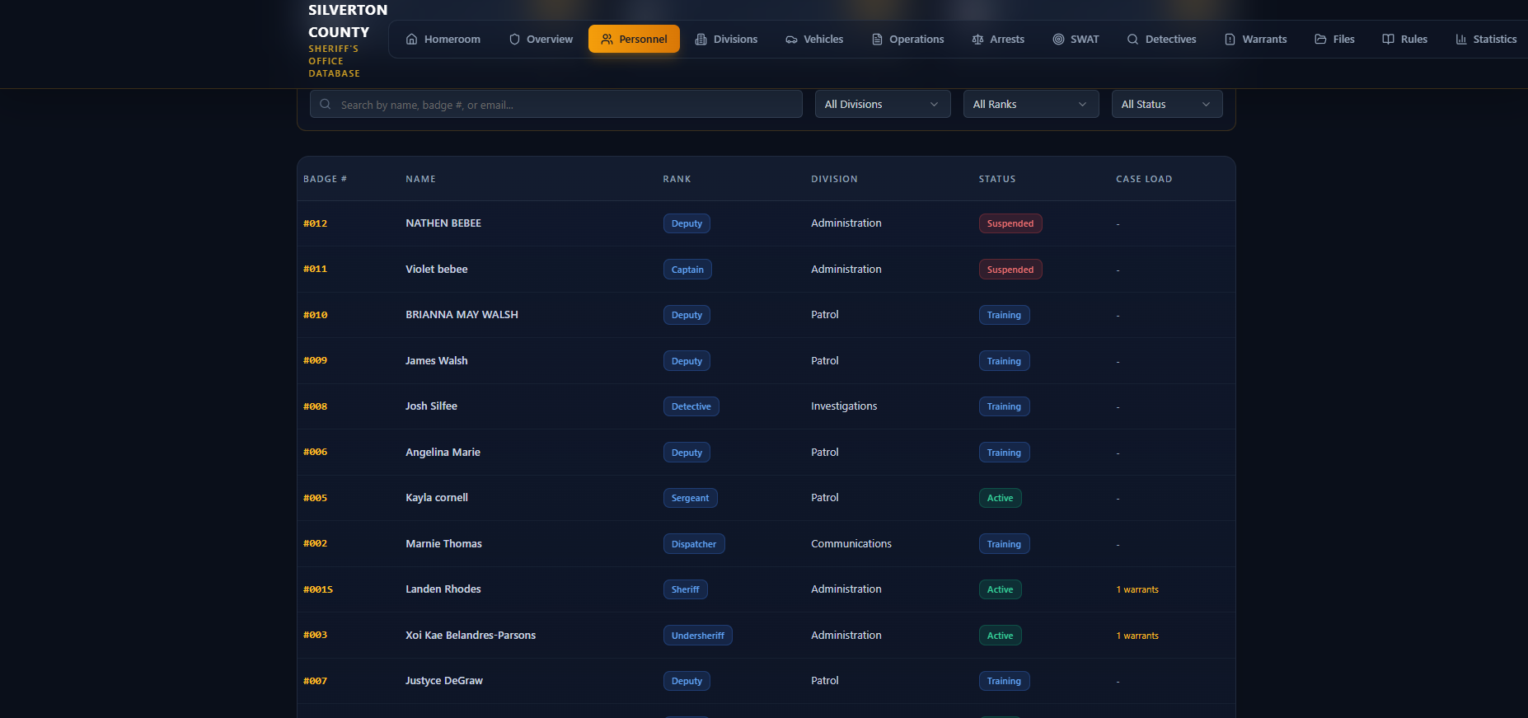Click the Undersheriff rank badge
The image size is (1528, 718).
(x=697, y=636)
